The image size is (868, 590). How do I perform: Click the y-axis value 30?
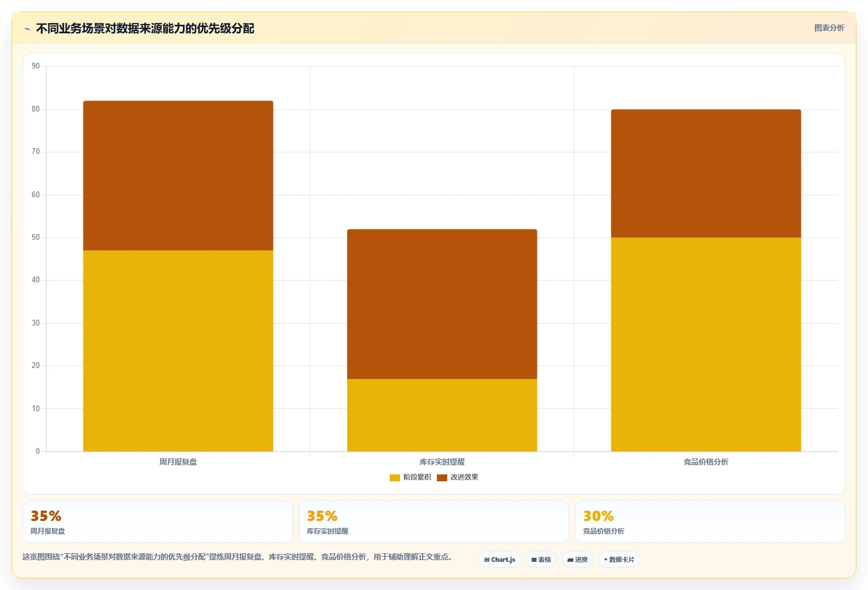36,323
